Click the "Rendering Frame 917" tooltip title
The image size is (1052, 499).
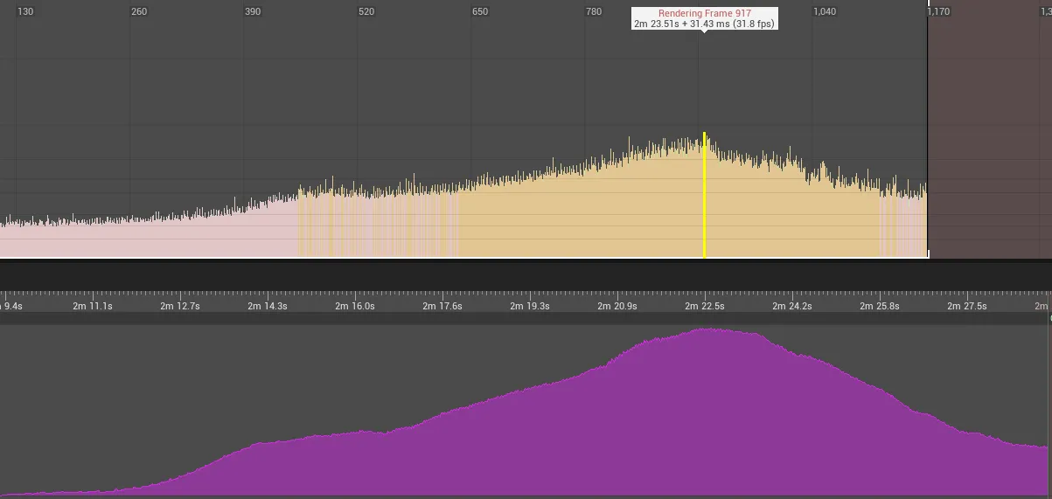pyautogui.click(x=704, y=13)
